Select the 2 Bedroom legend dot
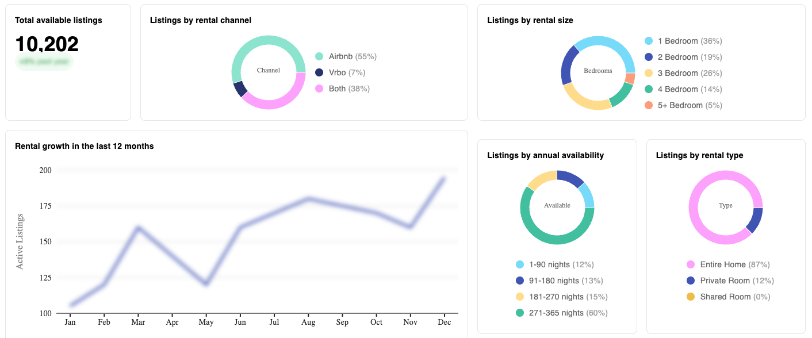The height and width of the screenshot is (338, 812). [x=649, y=57]
